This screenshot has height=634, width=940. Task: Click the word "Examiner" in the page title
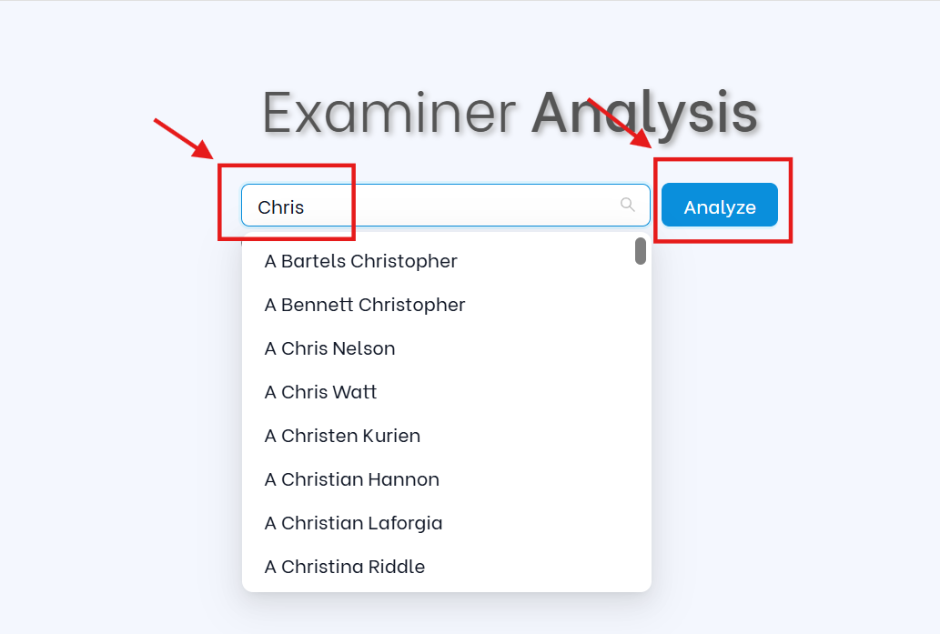click(x=389, y=114)
